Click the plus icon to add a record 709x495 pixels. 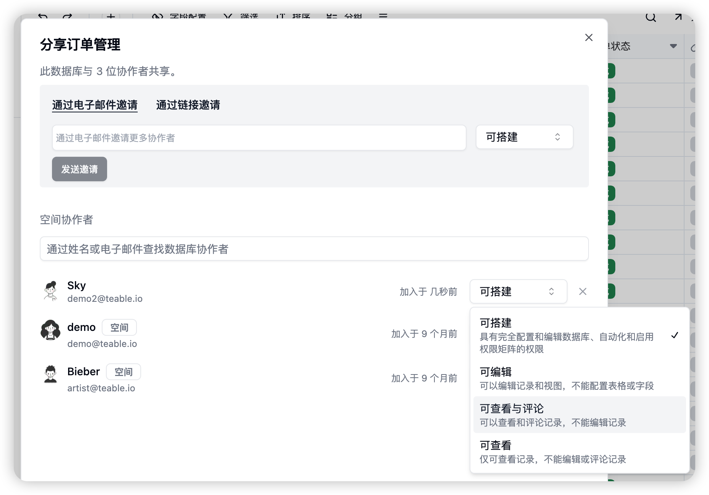(110, 16)
